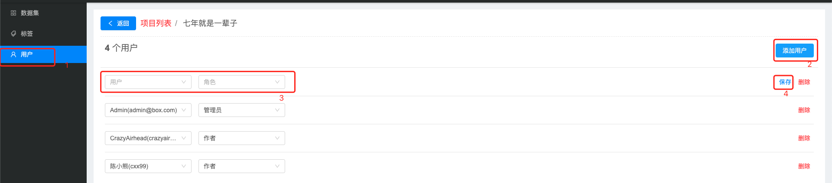Expand the CrazyAirhead user dropdown

pyautogui.click(x=148, y=138)
